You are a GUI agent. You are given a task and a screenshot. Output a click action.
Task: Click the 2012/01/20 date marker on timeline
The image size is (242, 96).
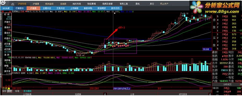click(122, 88)
